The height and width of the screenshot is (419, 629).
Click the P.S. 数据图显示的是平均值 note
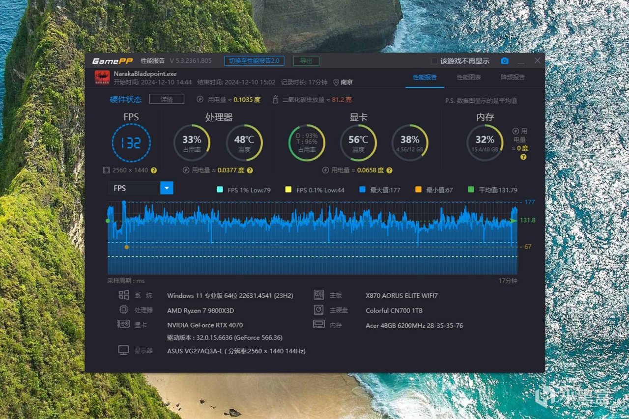tap(481, 101)
